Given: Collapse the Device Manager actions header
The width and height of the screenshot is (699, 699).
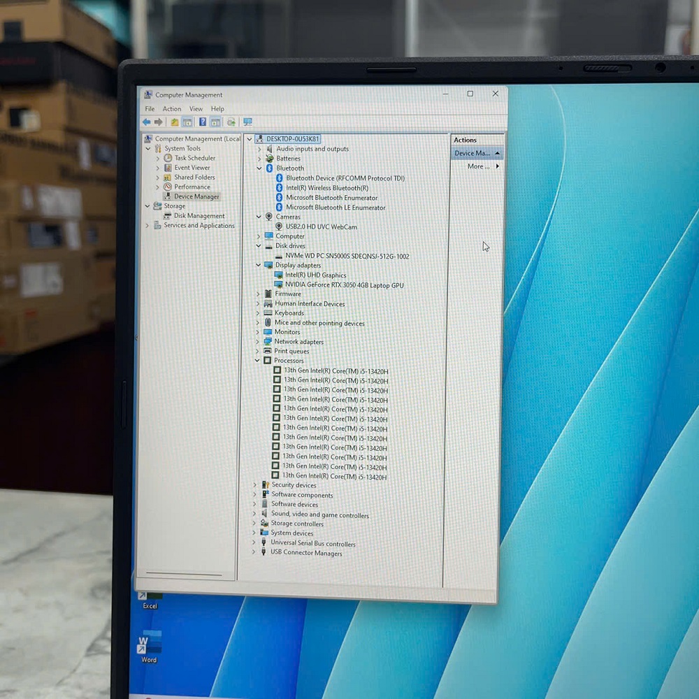Looking at the screenshot, I should click(x=498, y=153).
